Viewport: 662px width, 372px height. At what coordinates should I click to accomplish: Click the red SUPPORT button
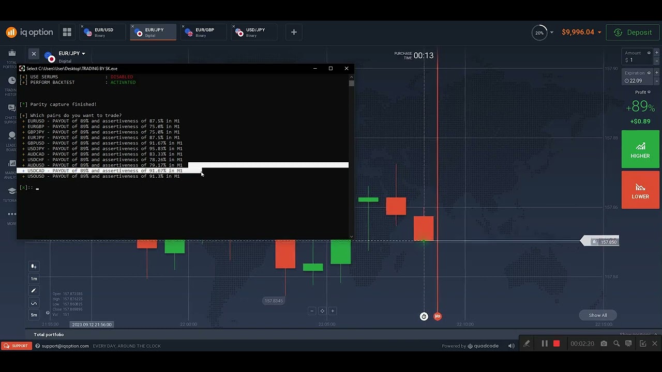(16, 346)
